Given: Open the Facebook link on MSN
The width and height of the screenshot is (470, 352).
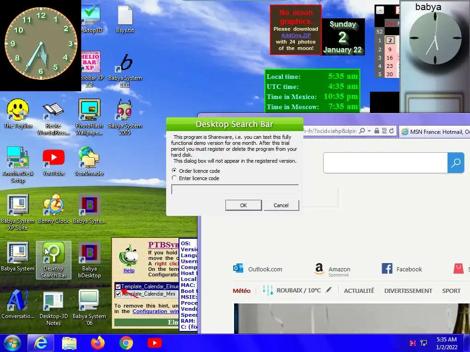Looking at the screenshot, I should 402,269.
